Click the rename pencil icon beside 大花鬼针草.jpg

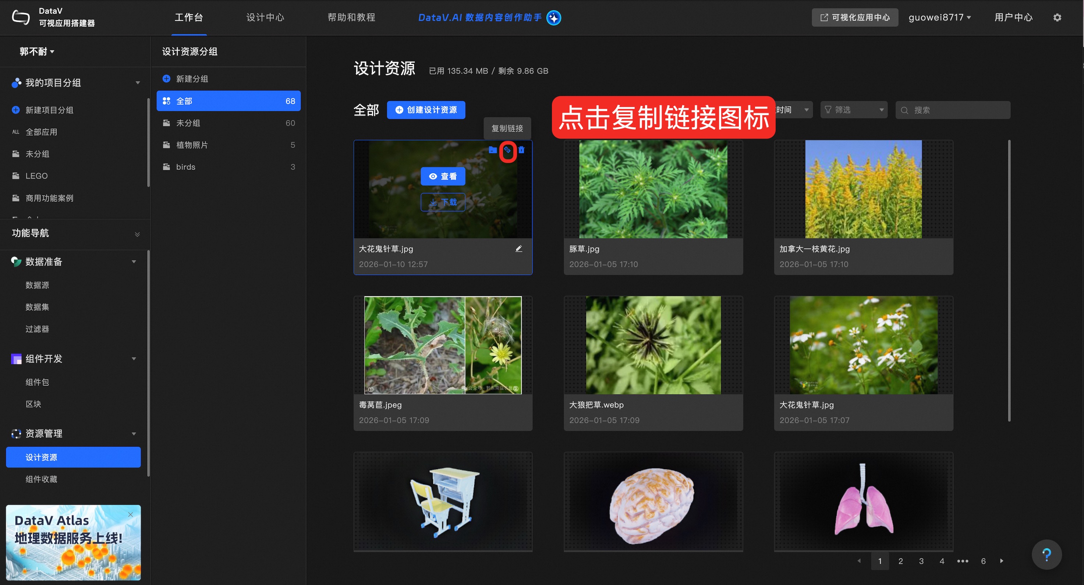click(519, 249)
